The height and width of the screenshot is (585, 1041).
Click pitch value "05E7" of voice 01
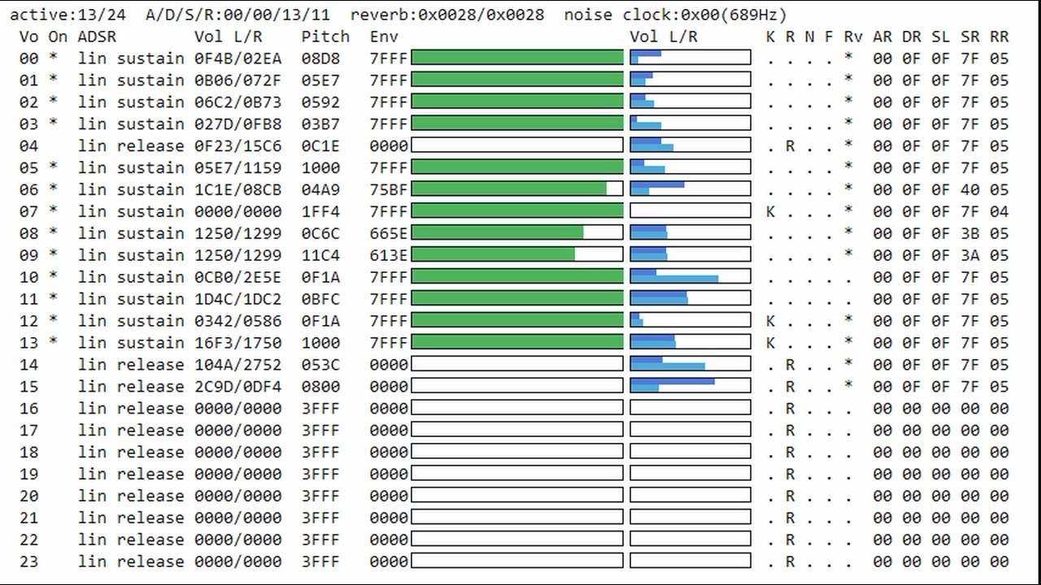coord(320,80)
